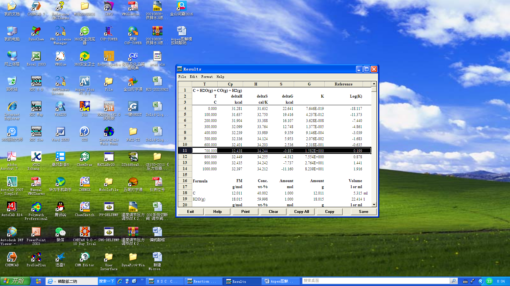Open the CHM Editor desktop icon

(x=84, y=259)
